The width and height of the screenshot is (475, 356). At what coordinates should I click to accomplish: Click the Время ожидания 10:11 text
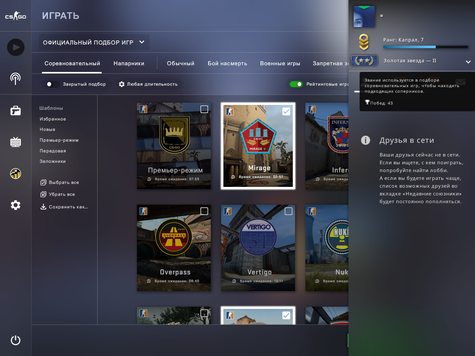(x=261, y=281)
